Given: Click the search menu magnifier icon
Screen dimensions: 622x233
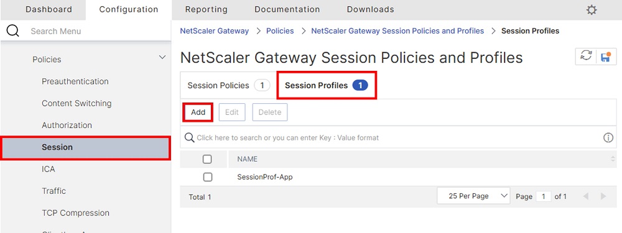Looking at the screenshot, I should click(x=12, y=30).
